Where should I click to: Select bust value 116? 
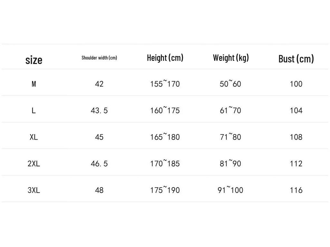pyautogui.click(x=296, y=190)
